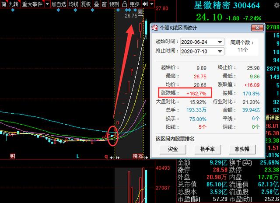
Task: Click the first blue diamond event marker
Action: (x=13, y=10)
